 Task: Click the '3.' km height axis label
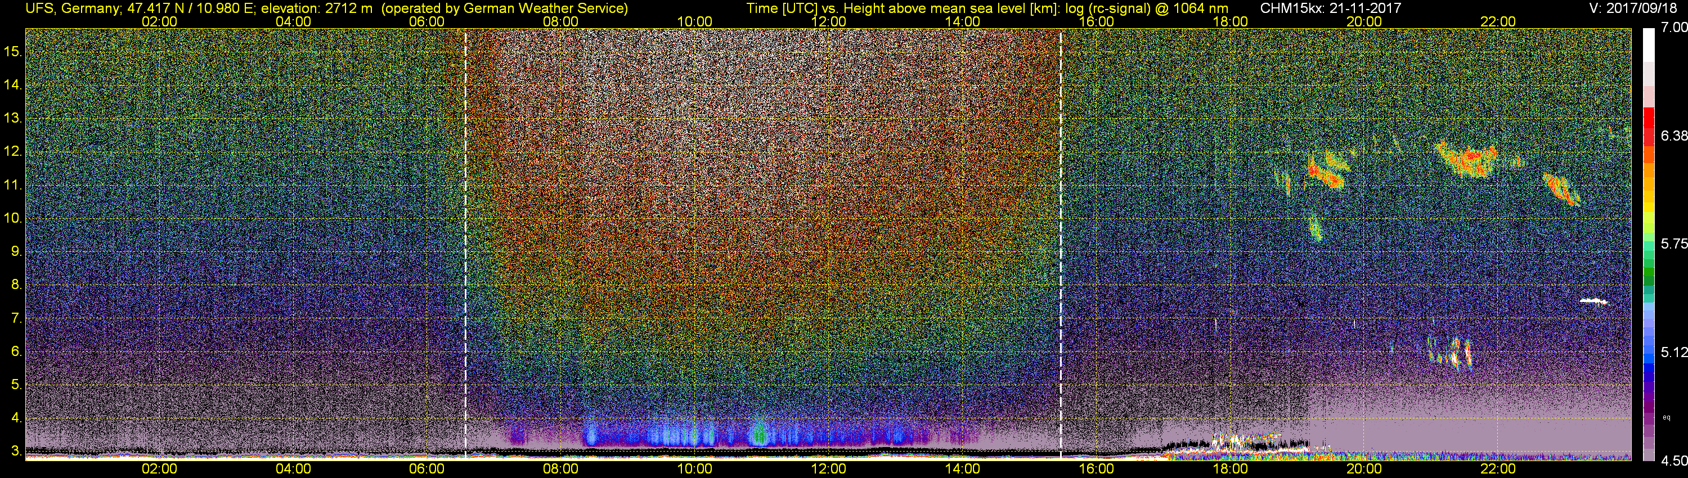pyautogui.click(x=16, y=451)
